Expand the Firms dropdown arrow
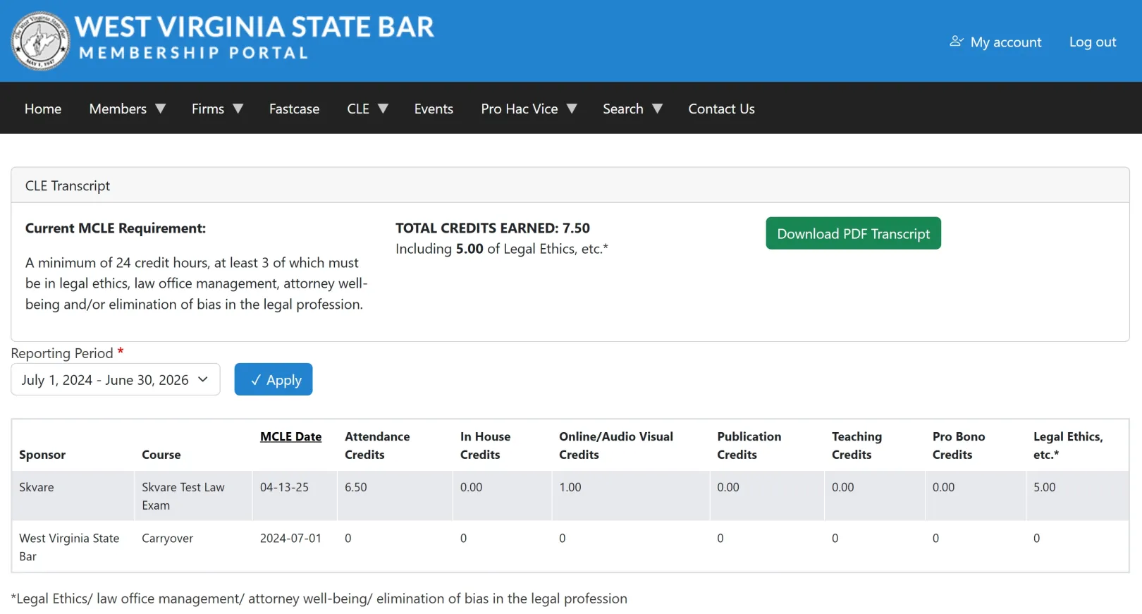 (238, 109)
